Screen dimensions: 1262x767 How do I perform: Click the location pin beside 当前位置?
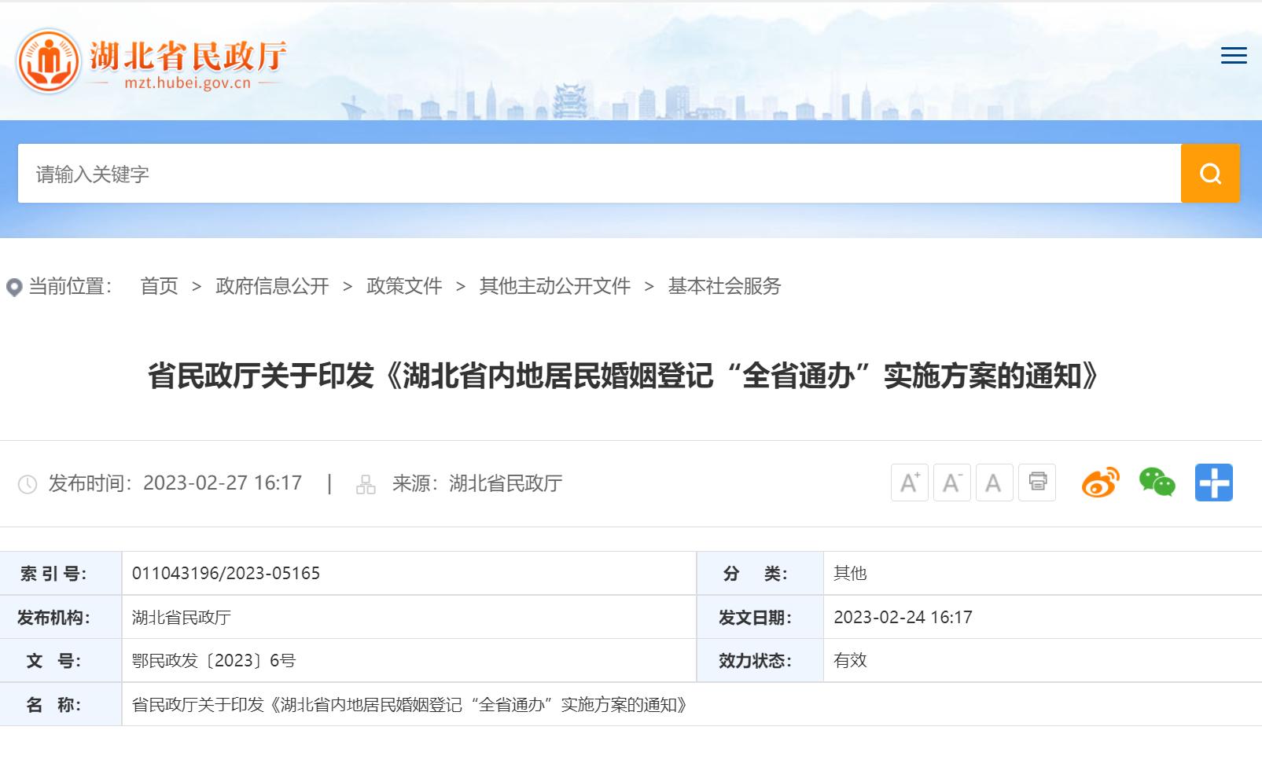click(13, 286)
